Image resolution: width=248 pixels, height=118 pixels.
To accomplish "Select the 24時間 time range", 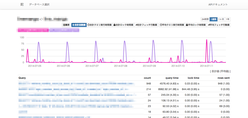I will [205, 19].
